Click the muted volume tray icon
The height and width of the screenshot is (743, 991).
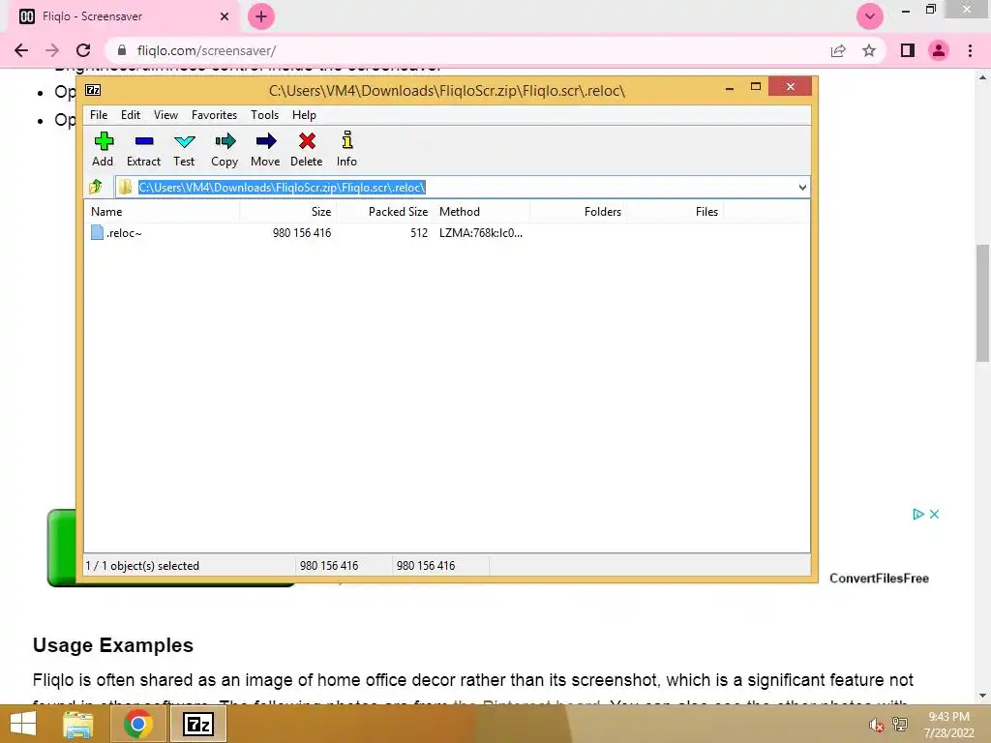click(876, 725)
